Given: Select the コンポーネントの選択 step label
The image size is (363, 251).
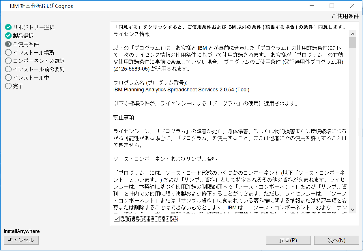Looking at the screenshot, I should 39,61.
